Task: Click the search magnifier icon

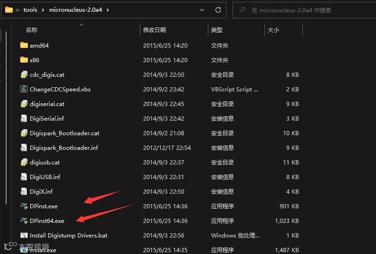Action: coord(242,10)
